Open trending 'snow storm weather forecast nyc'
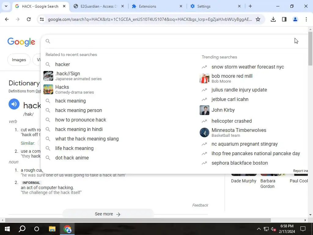 tap(248, 67)
